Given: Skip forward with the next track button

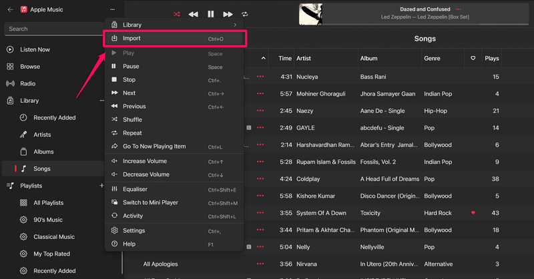Looking at the screenshot, I should point(228,14).
